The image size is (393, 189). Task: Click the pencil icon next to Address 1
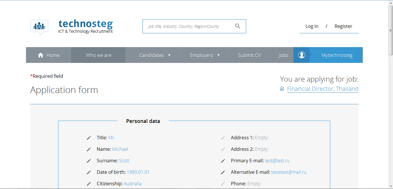coord(223,138)
